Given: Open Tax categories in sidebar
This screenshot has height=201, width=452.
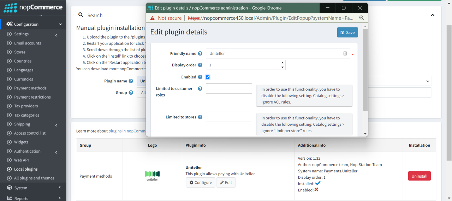Looking at the screenshot, I should [x=27, y=115].
